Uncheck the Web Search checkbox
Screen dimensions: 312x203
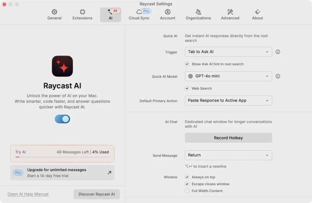pyautogui.click(x=187, y=88)
